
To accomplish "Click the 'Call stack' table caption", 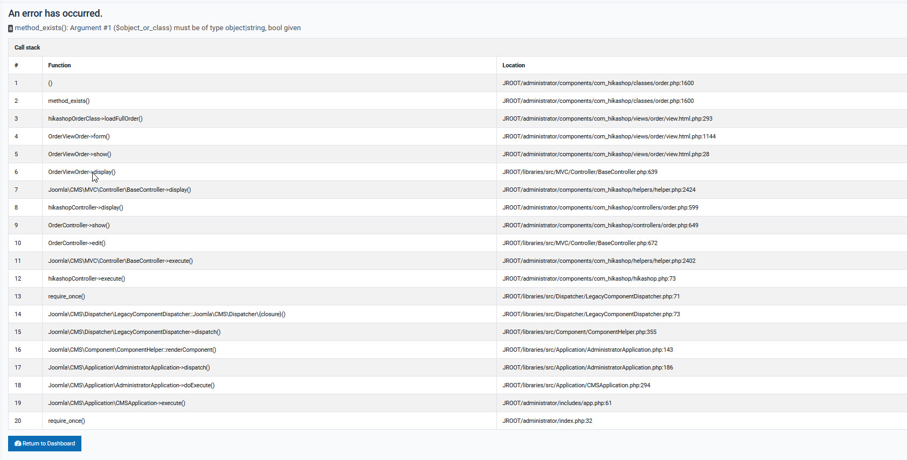I will [x=27, y=47].
